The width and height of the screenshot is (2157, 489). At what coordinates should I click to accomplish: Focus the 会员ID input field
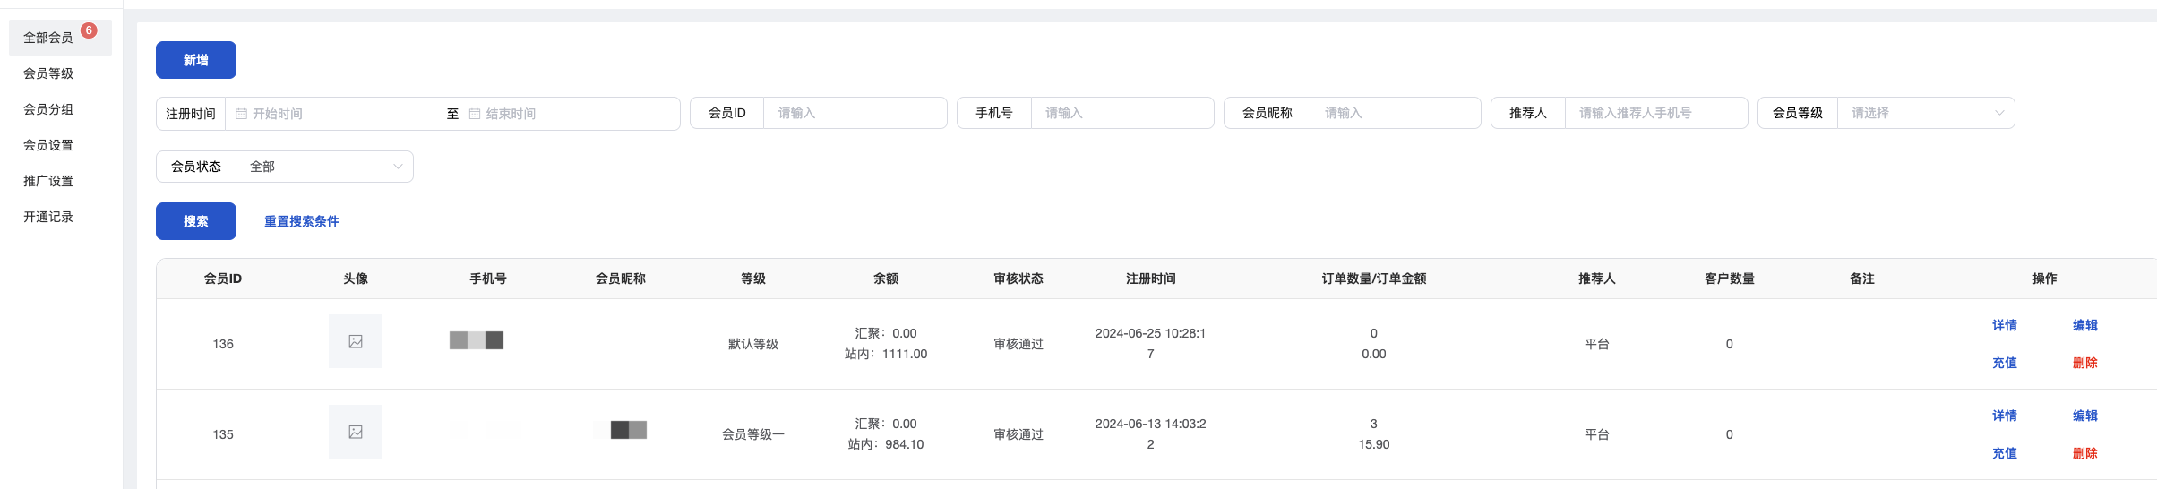pos(855,113)
